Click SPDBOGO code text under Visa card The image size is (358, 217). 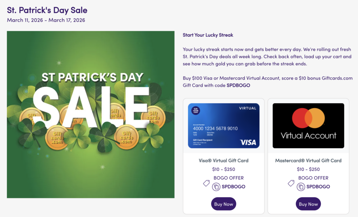234,187
